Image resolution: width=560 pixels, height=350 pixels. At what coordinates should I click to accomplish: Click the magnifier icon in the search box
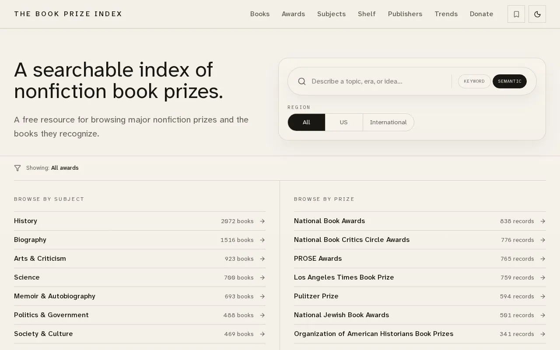click(x=302, y=81)
